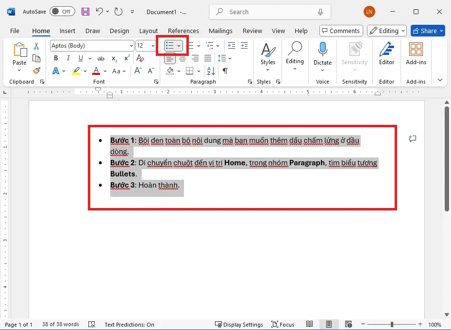Open the Aptos (Body) font name dropdown
The width and height of the screenshot is (451, 330).
tap(131, 46)
